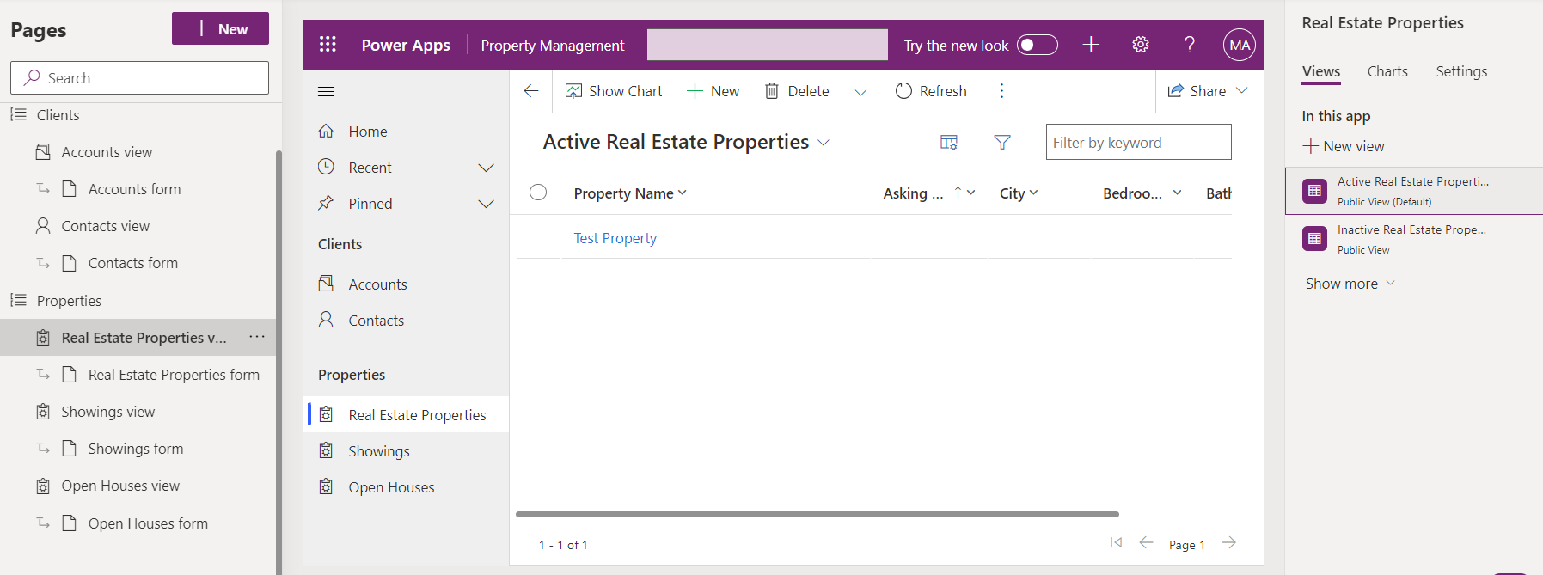Open ellipsis for Real Estate Properties view
This screenshot has width=1543, height=575.
[257, 337]
